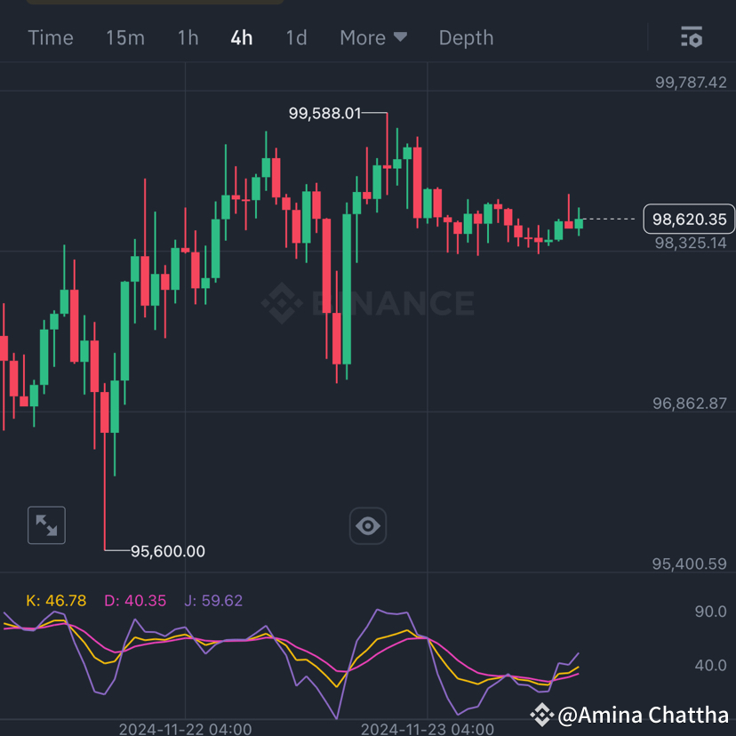This screenshot has width=736, height=736.
Task: Expand the dropdown arrow next to More
Action: pyautogui.click(x=399, y=38)
